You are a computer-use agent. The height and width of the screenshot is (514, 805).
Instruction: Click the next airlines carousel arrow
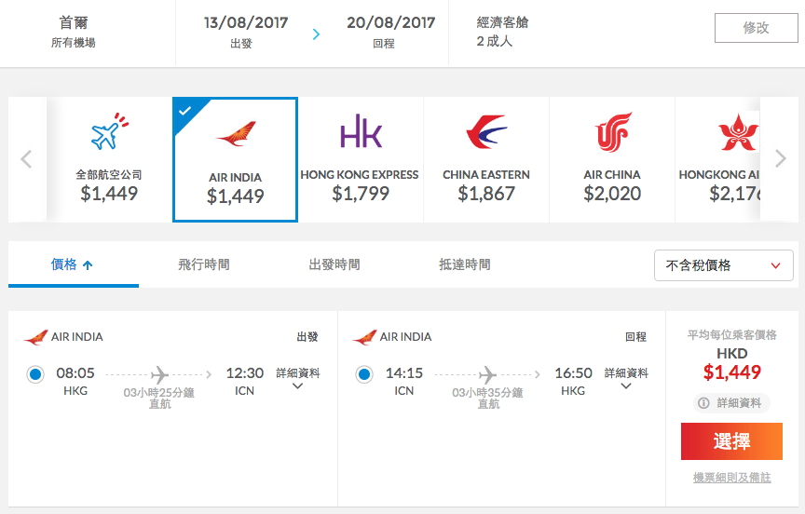click(x=781, y=158)
